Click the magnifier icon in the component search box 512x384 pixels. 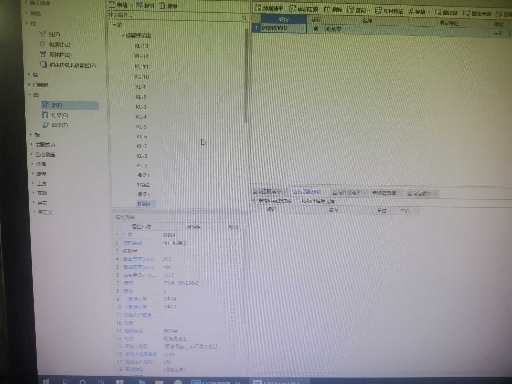tap(244, 18)
